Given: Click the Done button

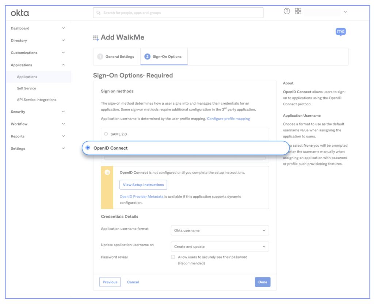Looking at the screenshot, I should [263, 282].
